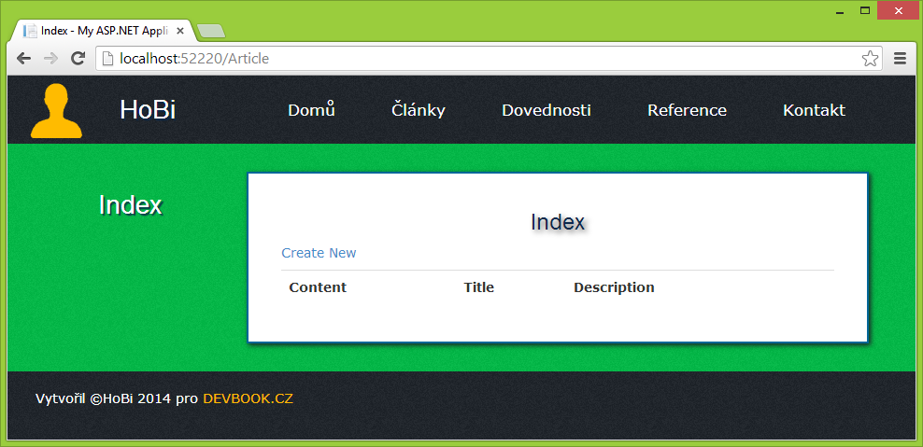
Task: Click the browser back arrow
Action: (23, 59)
